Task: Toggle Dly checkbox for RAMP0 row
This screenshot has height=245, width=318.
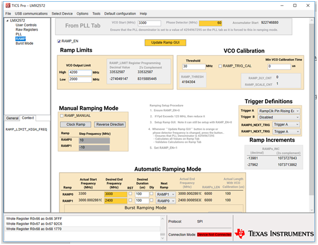Action: coord(152,194)
